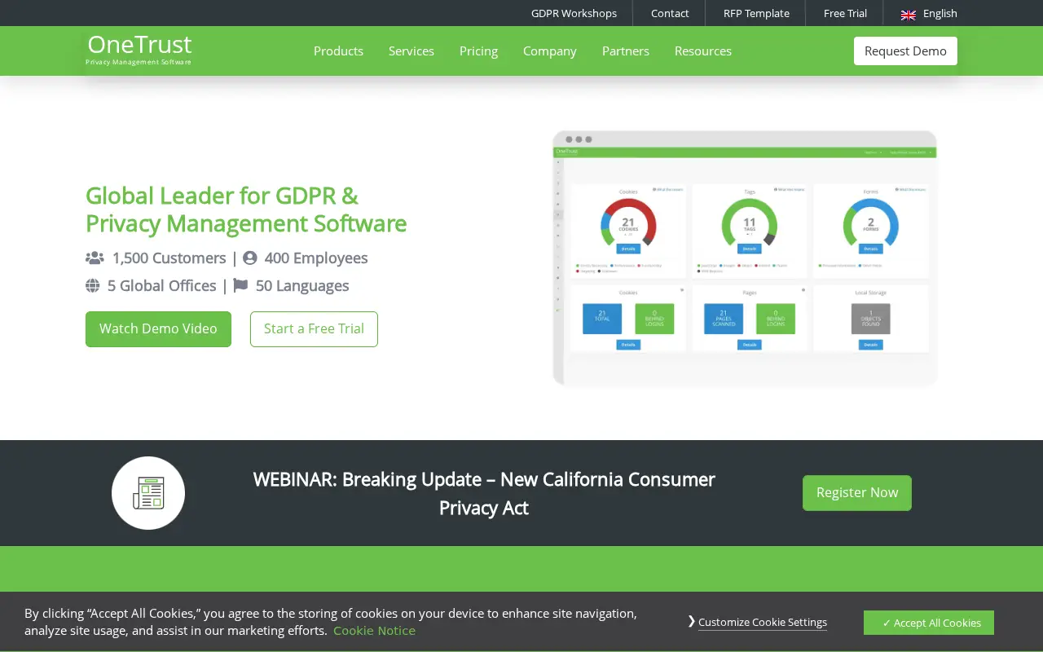
Task: Open the Cookie Notice link
Action: pyautogui.click(x=374, y=631)
